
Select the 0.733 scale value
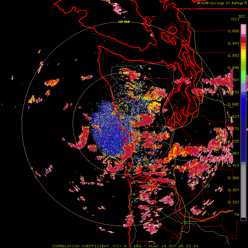click(x=233, y=92)
